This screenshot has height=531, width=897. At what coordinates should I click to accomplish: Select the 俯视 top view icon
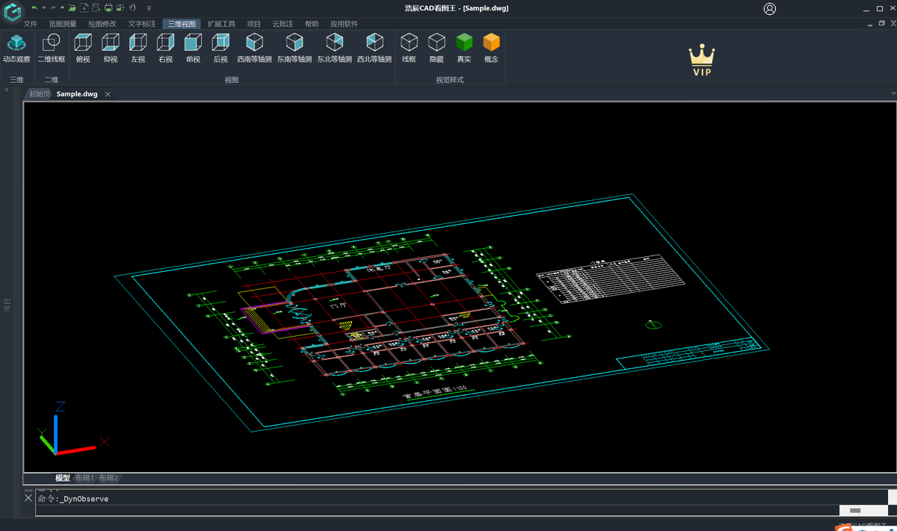point(83,48)
